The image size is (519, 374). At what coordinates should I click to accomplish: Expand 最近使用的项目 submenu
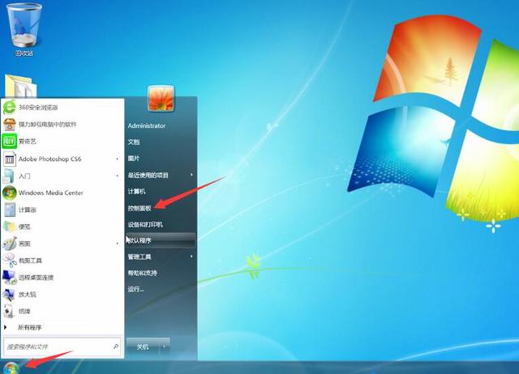[191, 175]
